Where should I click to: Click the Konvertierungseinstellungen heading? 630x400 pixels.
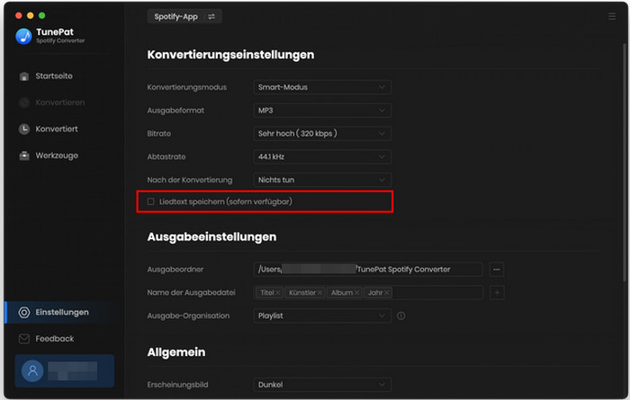(230, 55)
